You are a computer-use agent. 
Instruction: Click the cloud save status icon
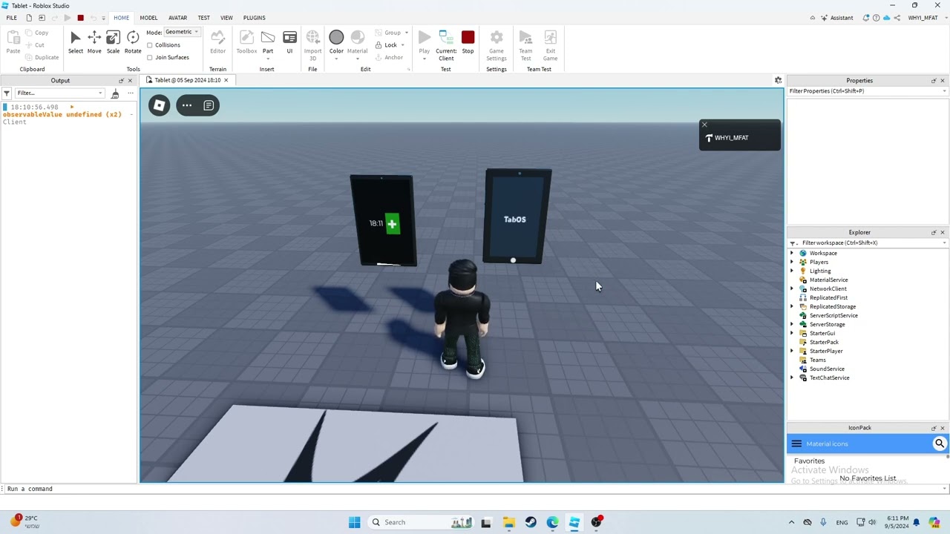[x=886, y=18]
